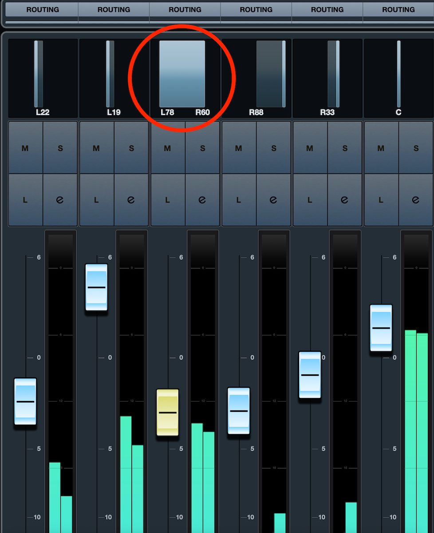
Task: Open Routing for the first channel
Action: pos(43,9)
